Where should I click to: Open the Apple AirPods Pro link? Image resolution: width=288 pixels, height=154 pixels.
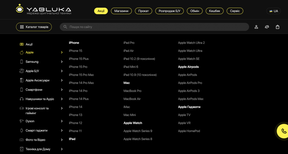coord(190,83)
